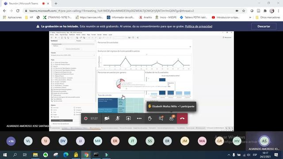The image size is (283, 159).
Task: Open the HP bookmark folder
Action: point(29,17)
